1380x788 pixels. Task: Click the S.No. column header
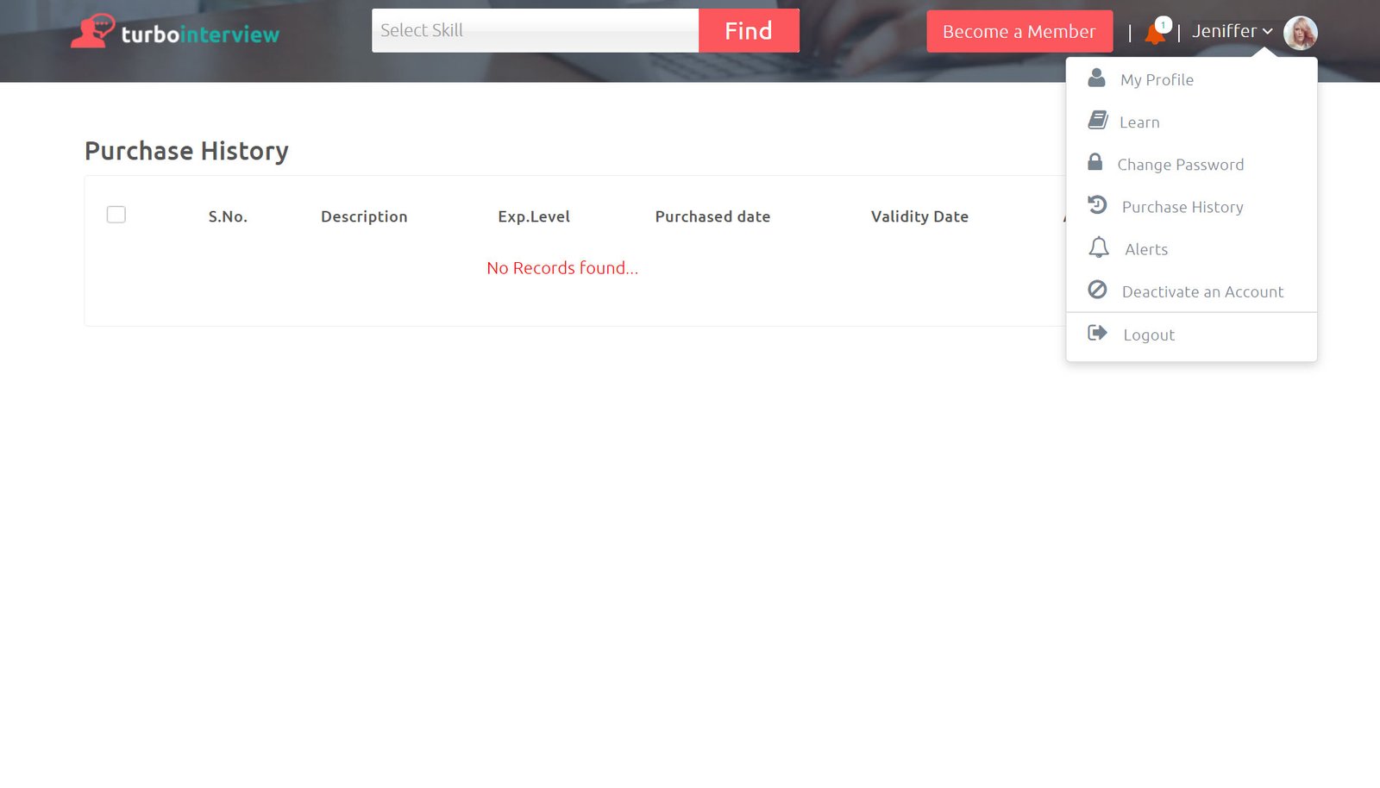[x=228, y=216]
